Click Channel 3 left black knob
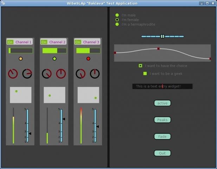The width and height of the screenshot is (217, 169). (81, 74)
